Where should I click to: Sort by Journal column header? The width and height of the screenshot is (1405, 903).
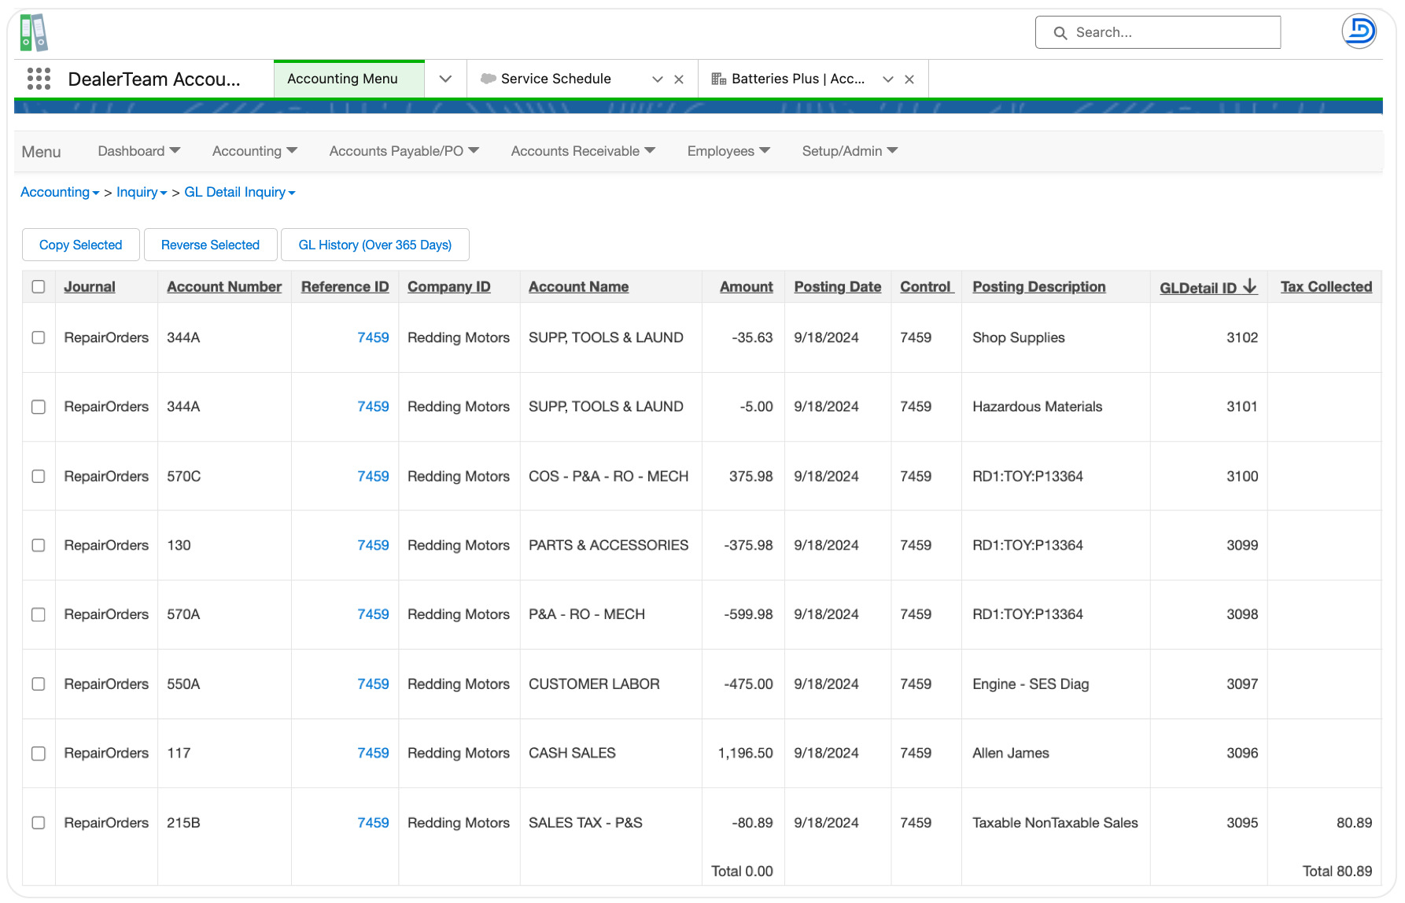90,287
